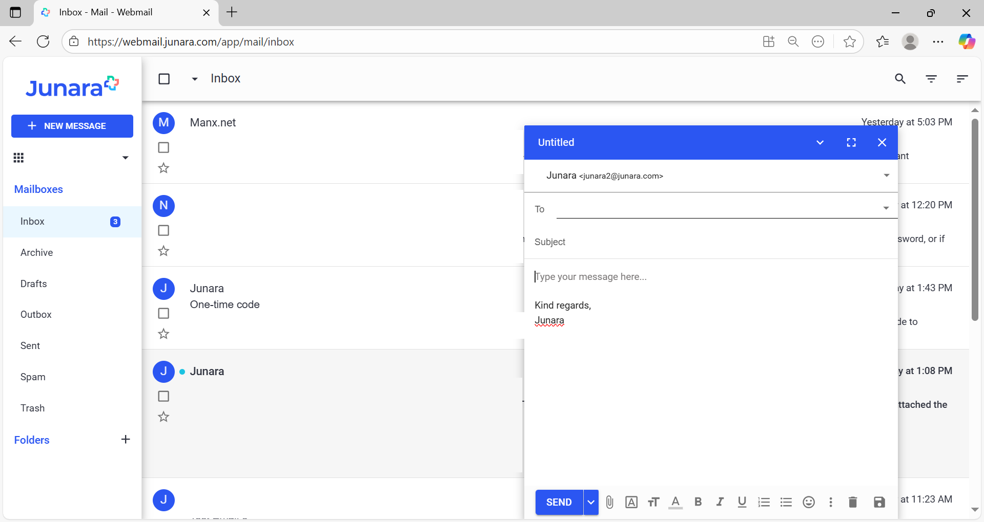Open the inbox filter options
This screenshot has height=522, width=984.
pyautogui.click(x=931, y=79)
